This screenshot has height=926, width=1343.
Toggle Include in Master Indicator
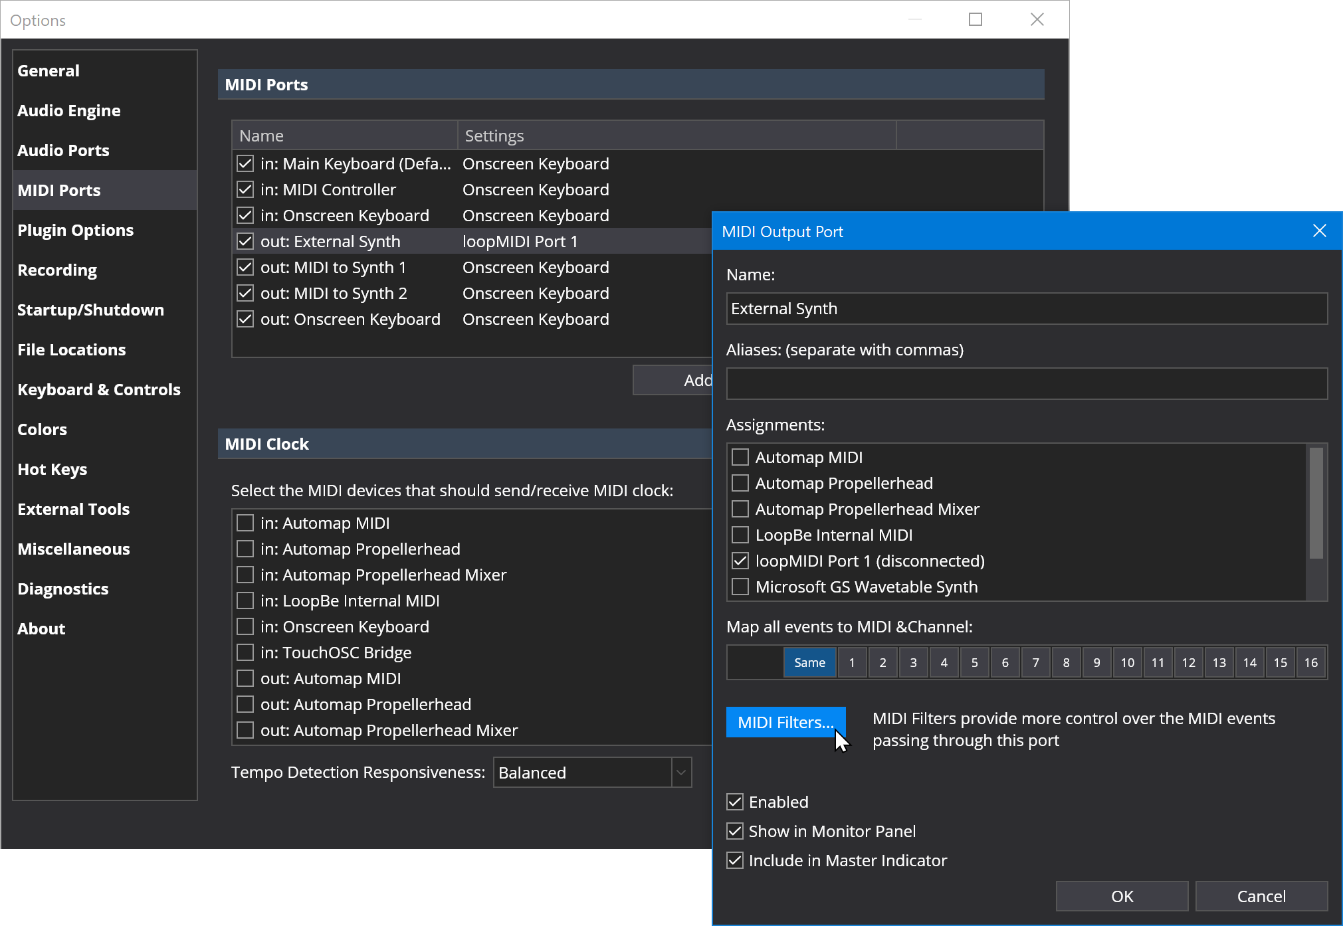pos(735,860)
